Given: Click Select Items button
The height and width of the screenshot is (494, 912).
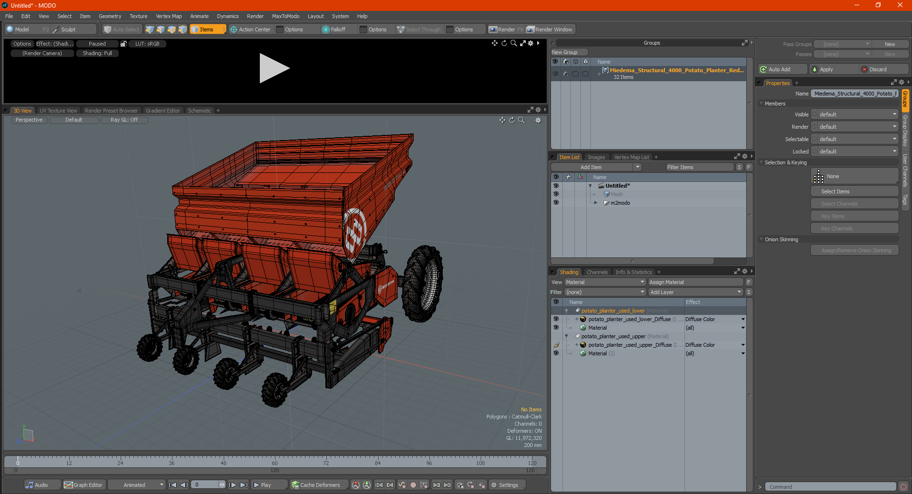Looking at the screenshot, I should (x=854, y=191).
